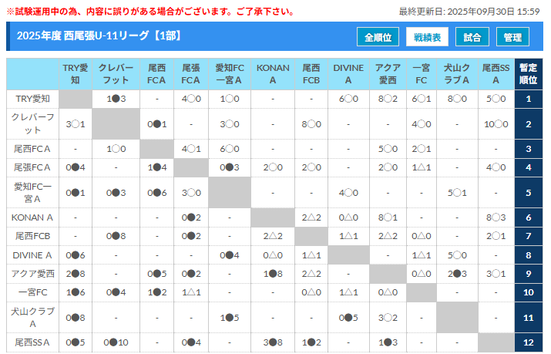The width and height of the screenshot is (551, 354).
Task: Select the TRY愛知 row header
Action: pyautogui.click(x=32, y=99)
